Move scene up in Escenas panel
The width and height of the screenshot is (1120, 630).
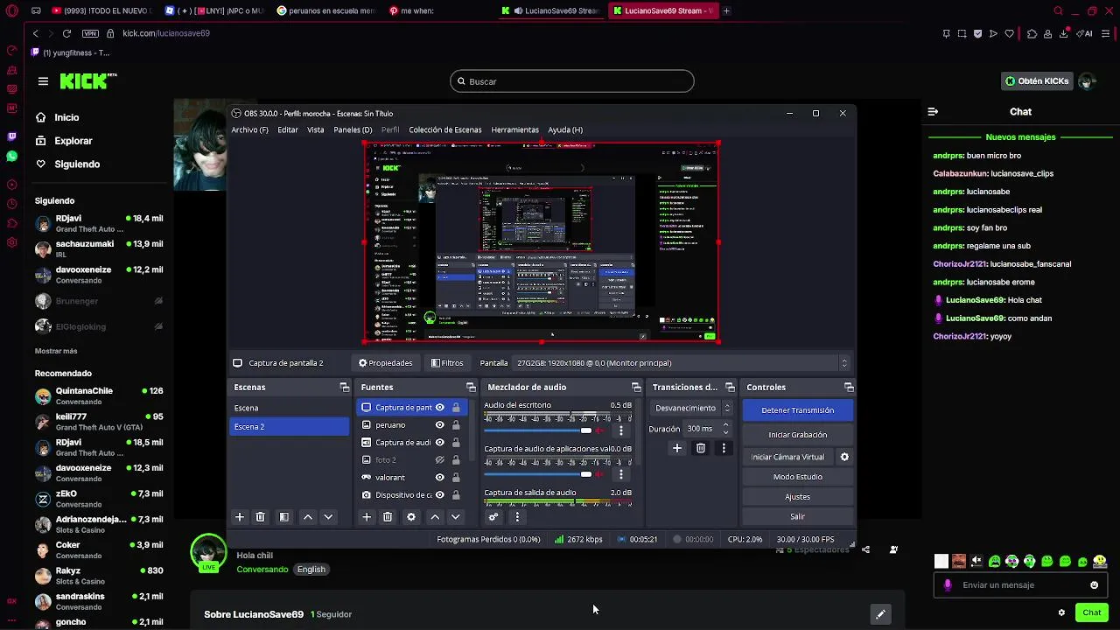pyautogui.click(x=308, y=517)
